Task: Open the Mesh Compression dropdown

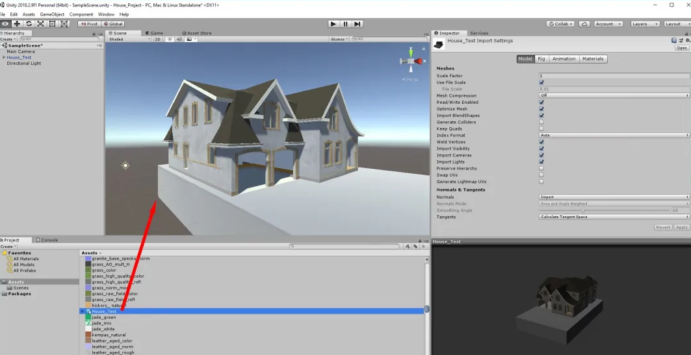Action: [614, 95]
